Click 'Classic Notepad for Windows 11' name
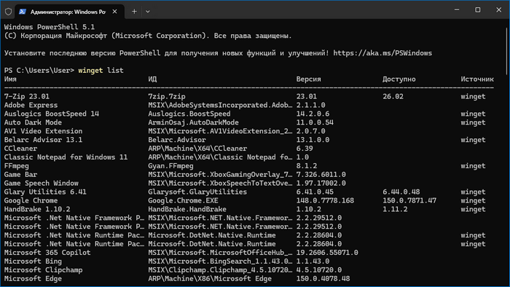The image size is (510, 287). 66,157
